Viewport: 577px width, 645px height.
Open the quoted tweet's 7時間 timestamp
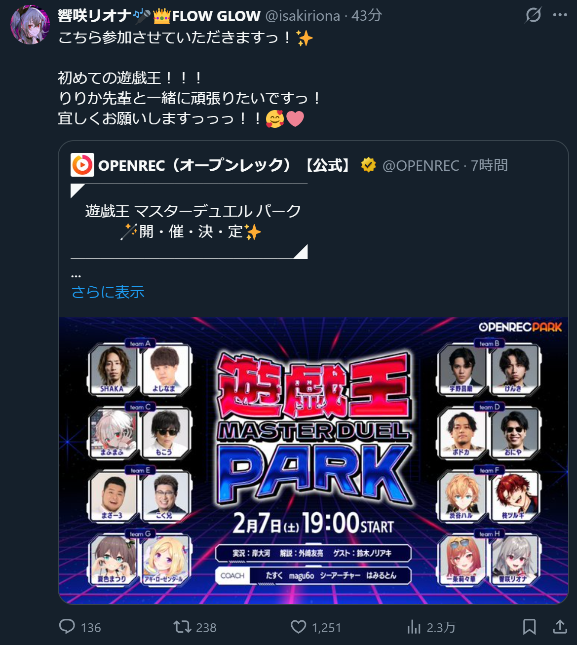(x=489, y=165)
